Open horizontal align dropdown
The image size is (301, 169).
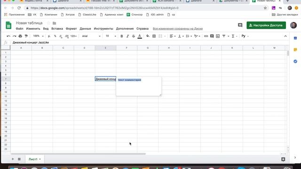173,36
